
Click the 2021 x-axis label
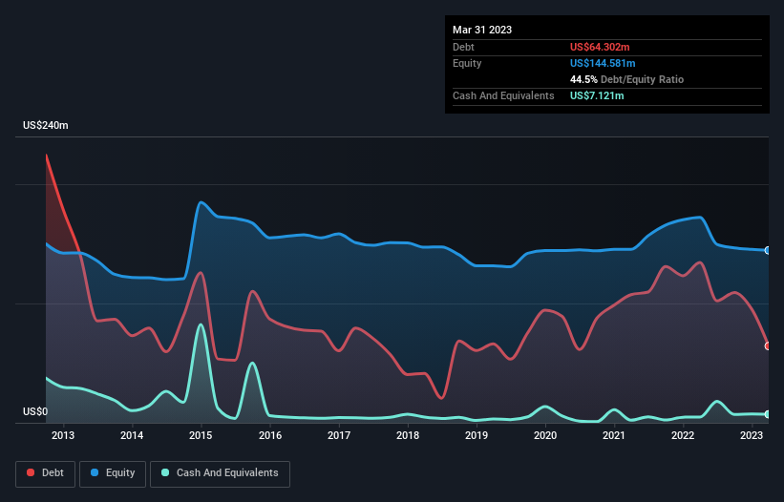(614, 435)
